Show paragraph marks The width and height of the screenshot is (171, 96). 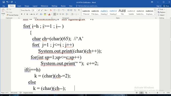coord(79,10)
